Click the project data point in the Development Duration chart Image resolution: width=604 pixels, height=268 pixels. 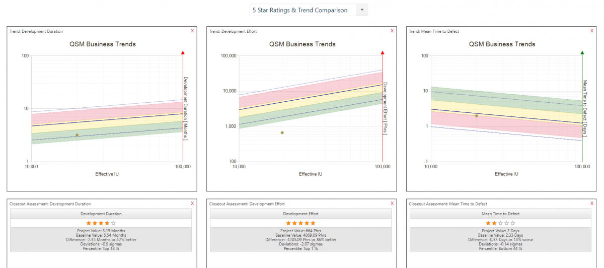coord(77,135)
